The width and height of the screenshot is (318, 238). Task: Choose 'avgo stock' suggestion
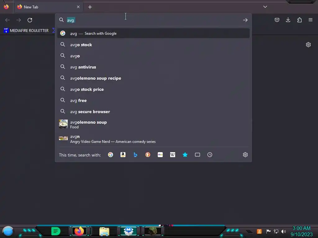(153, 45)
